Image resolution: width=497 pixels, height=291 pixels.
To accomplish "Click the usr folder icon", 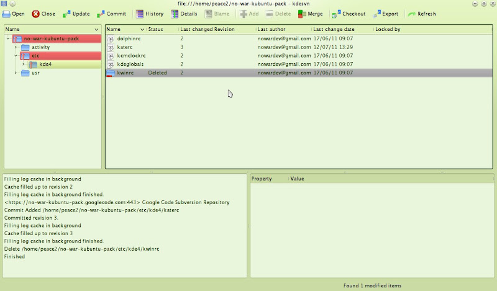I will 25,73.
